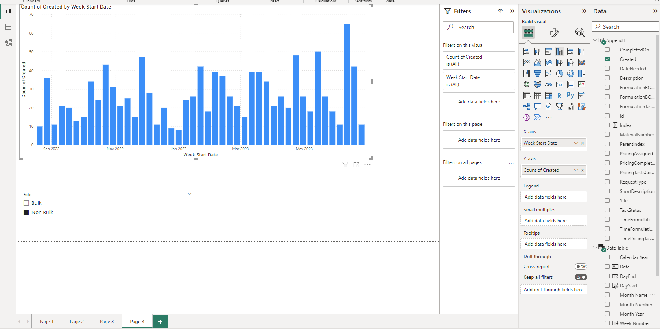The image size is (660, 329).
Task: Add a new page with plus button
Action: coord(160,322)
